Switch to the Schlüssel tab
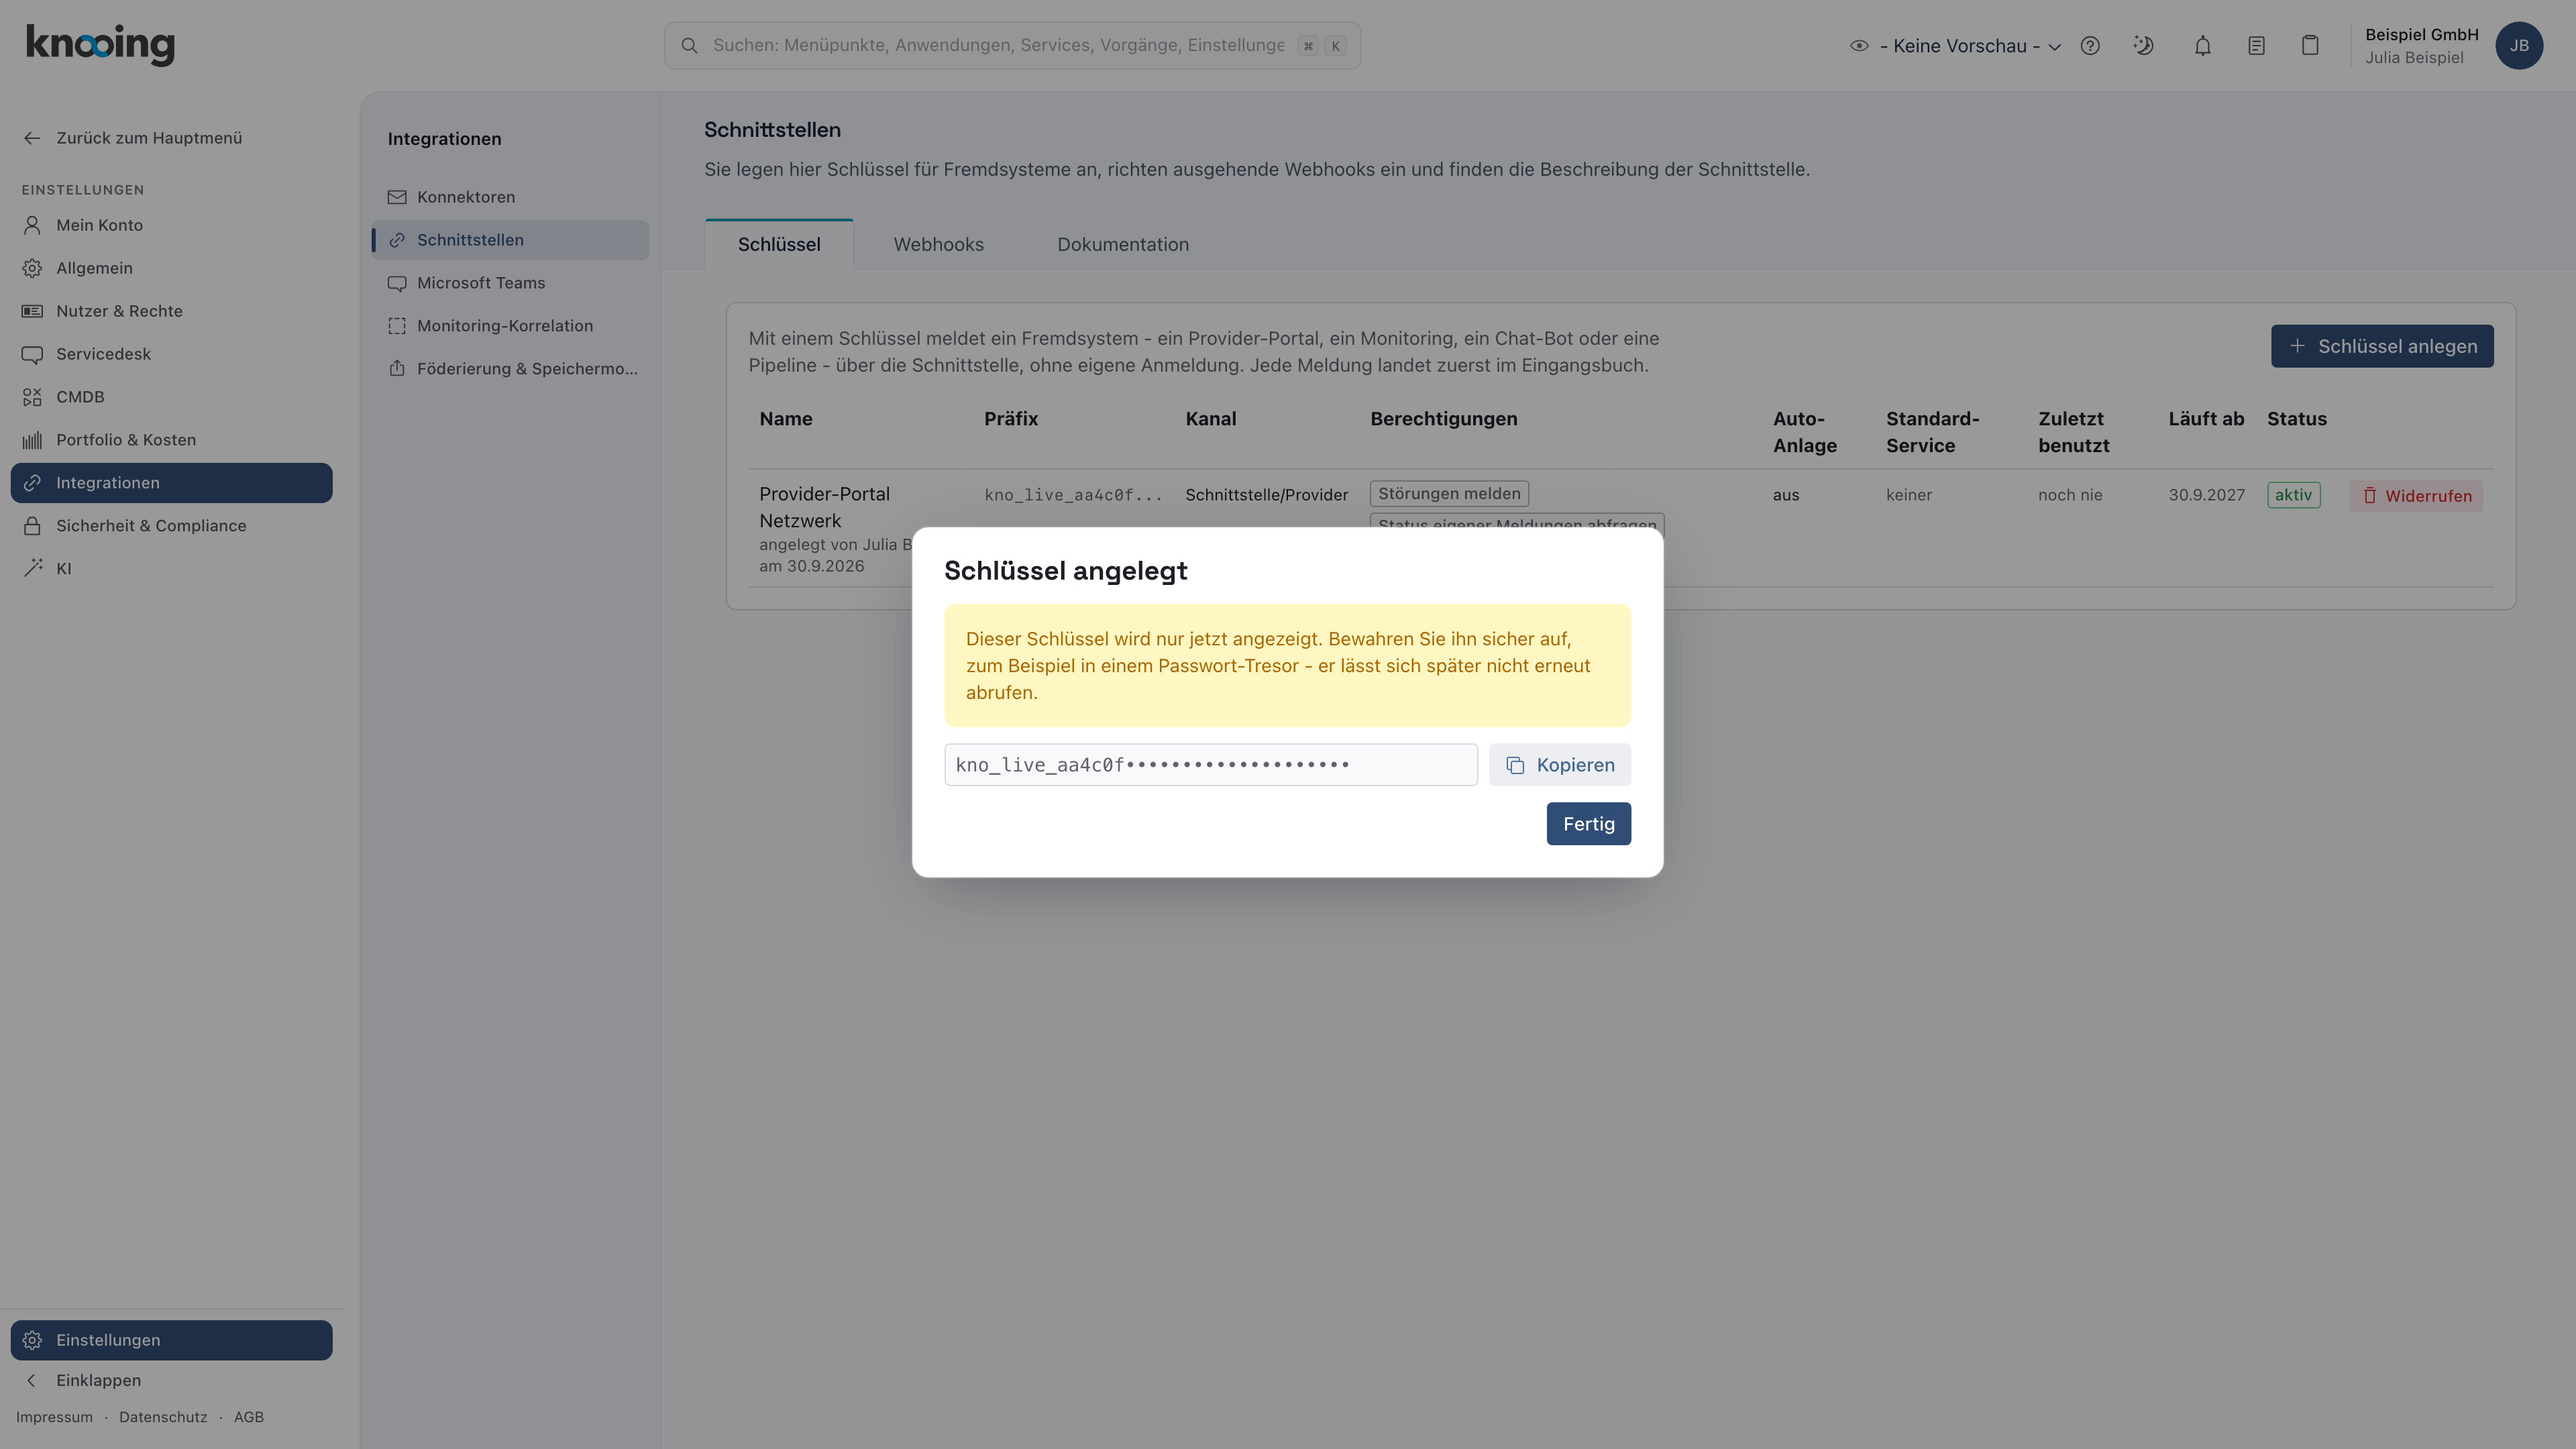The width and height of the screenshot is (2576, 1449). pos(779,245)
